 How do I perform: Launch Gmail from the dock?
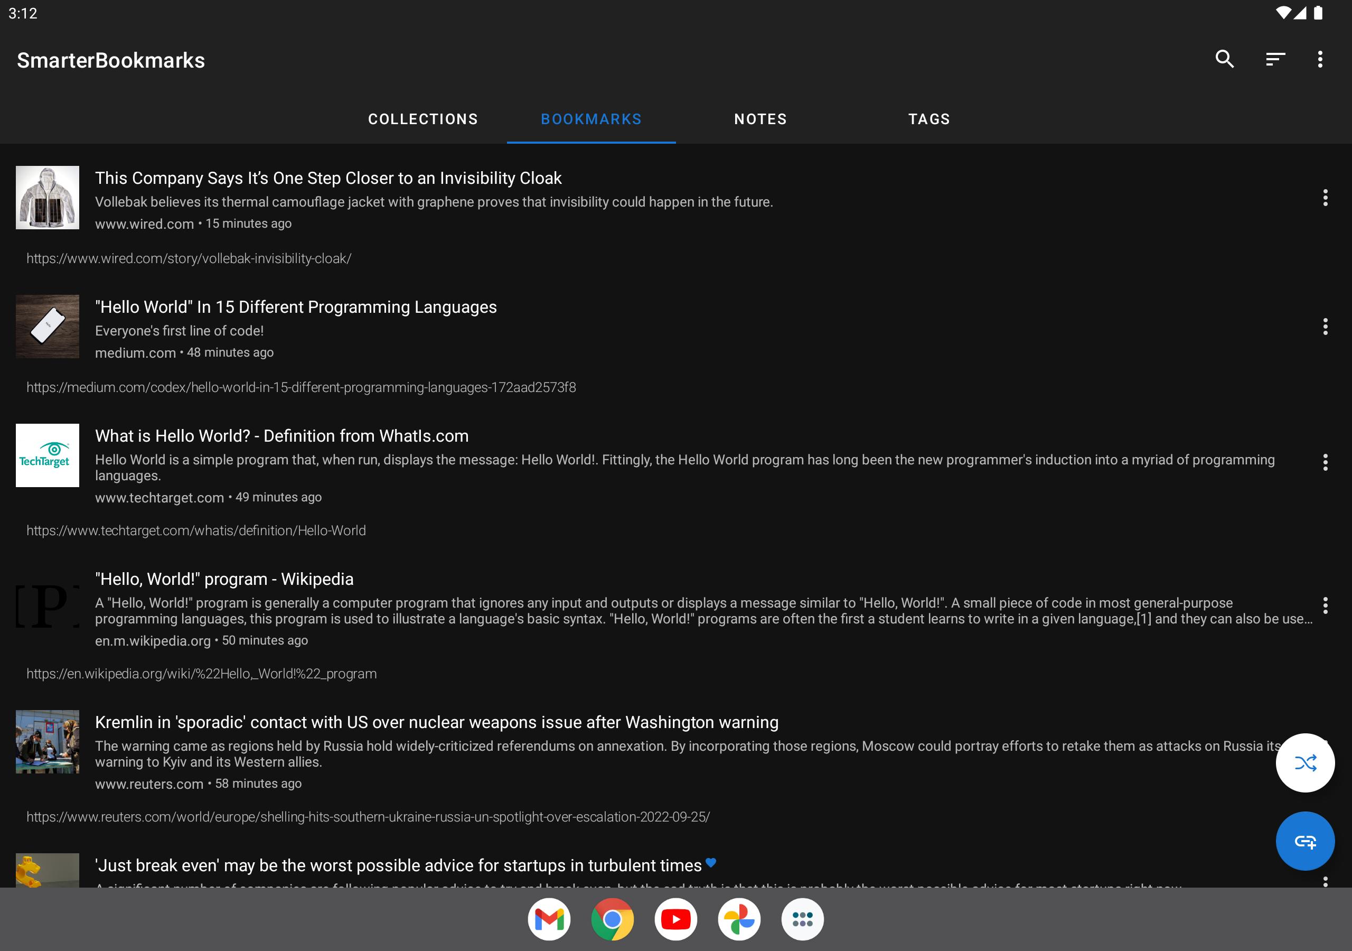click(549, 919)
